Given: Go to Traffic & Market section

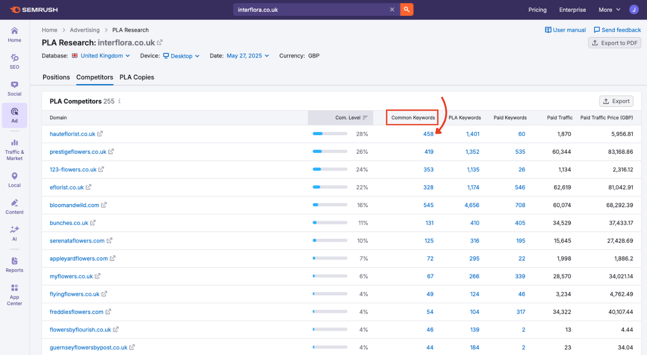Looking at the screenshot, I should [x=14, y=150].
